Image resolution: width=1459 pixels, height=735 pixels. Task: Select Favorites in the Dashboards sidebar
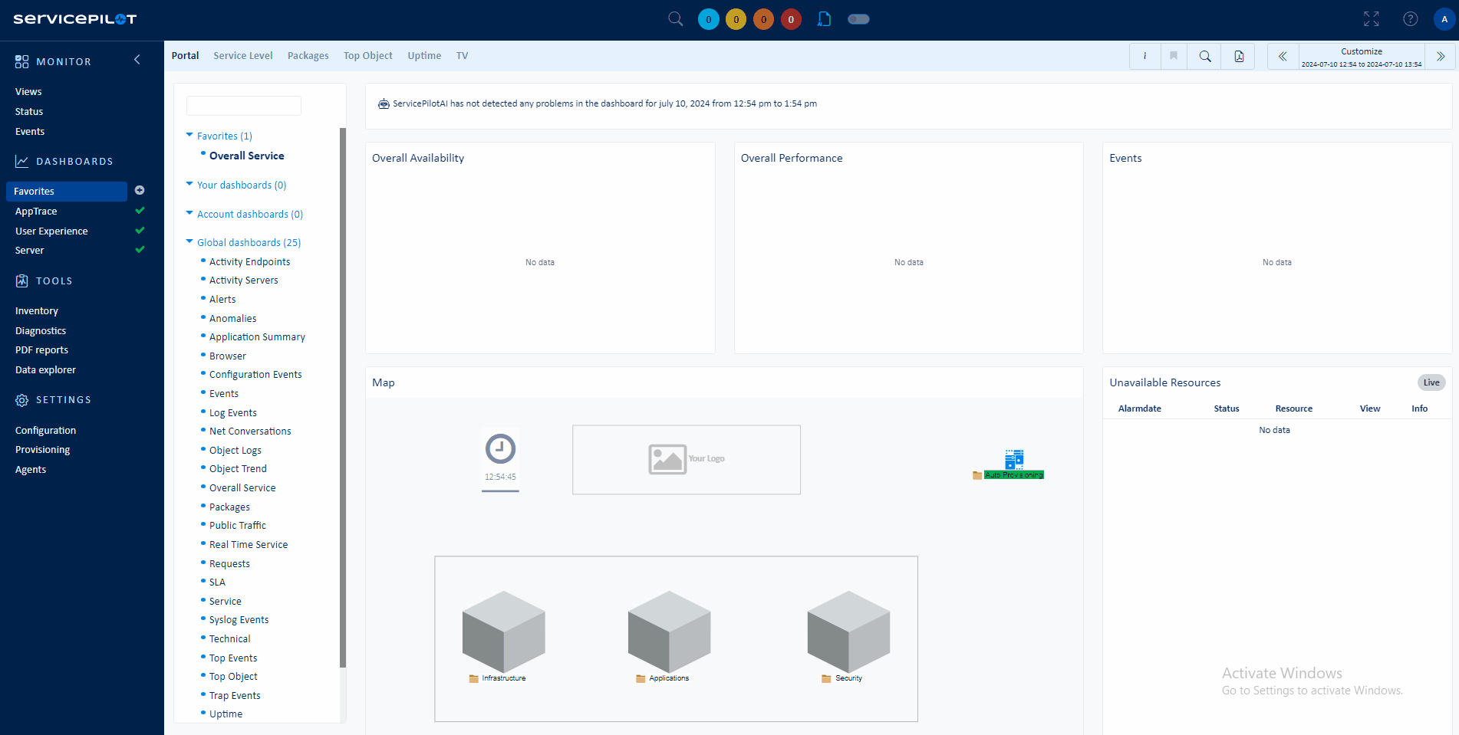click(67, 191)
